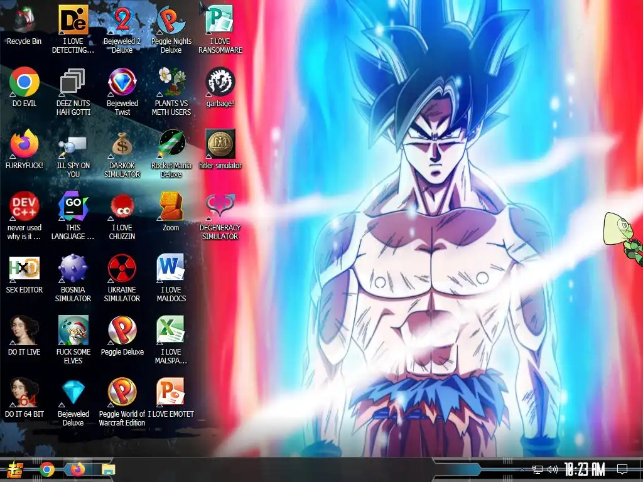The height and width of the screenshot is (482, 643).
Task: Launch the GoLand 'GO' IDE shortcut
Action: click(73, 216)
